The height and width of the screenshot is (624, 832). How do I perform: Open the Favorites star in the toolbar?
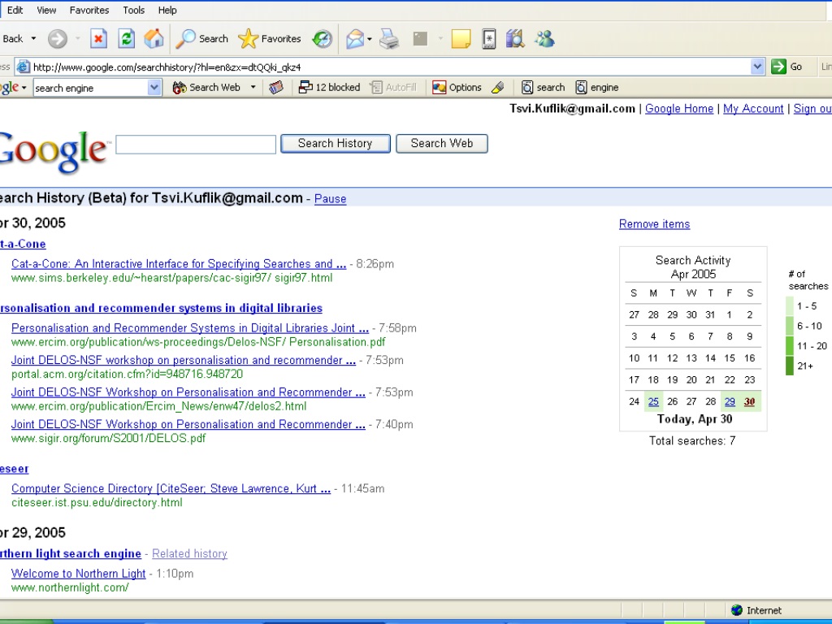[x=270, y=39]
